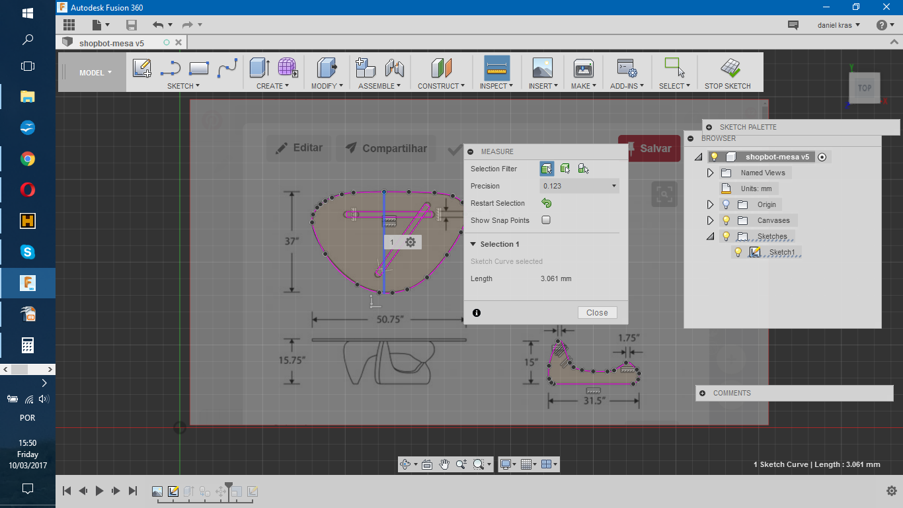Click the canvas image timeline feature
The height and width of the screenshot is (508, 903).
(157, 491)
